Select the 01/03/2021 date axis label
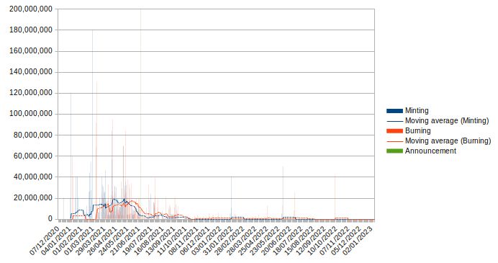Viewport: 498px width, 263px height. point(80,241)
